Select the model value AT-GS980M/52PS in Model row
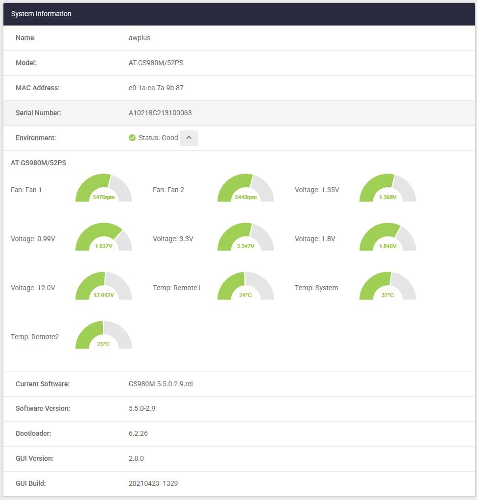 (156, 63)
